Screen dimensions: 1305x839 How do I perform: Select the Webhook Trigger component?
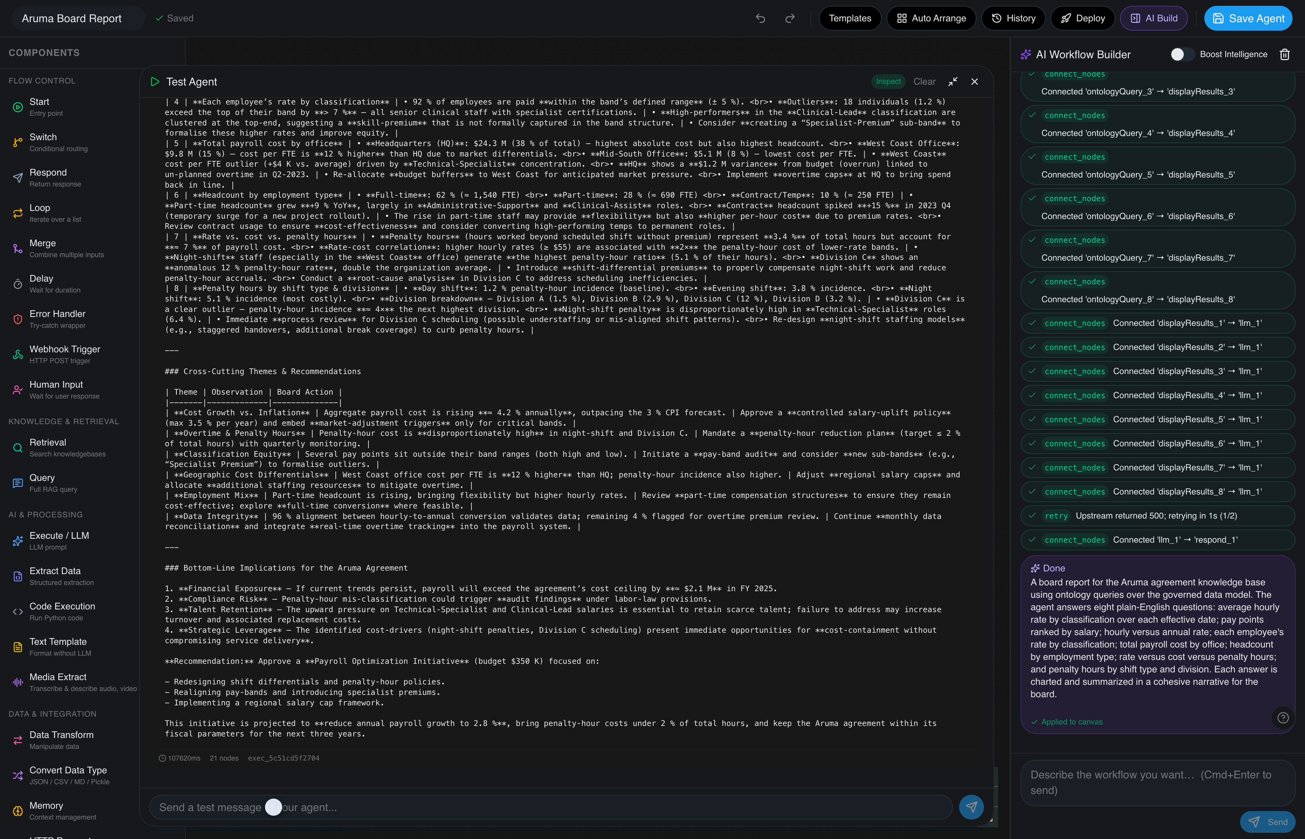click(x=70, y=355)
